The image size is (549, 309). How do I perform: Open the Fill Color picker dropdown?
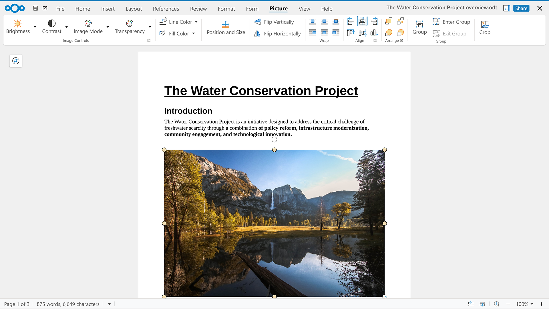(194, 33)
